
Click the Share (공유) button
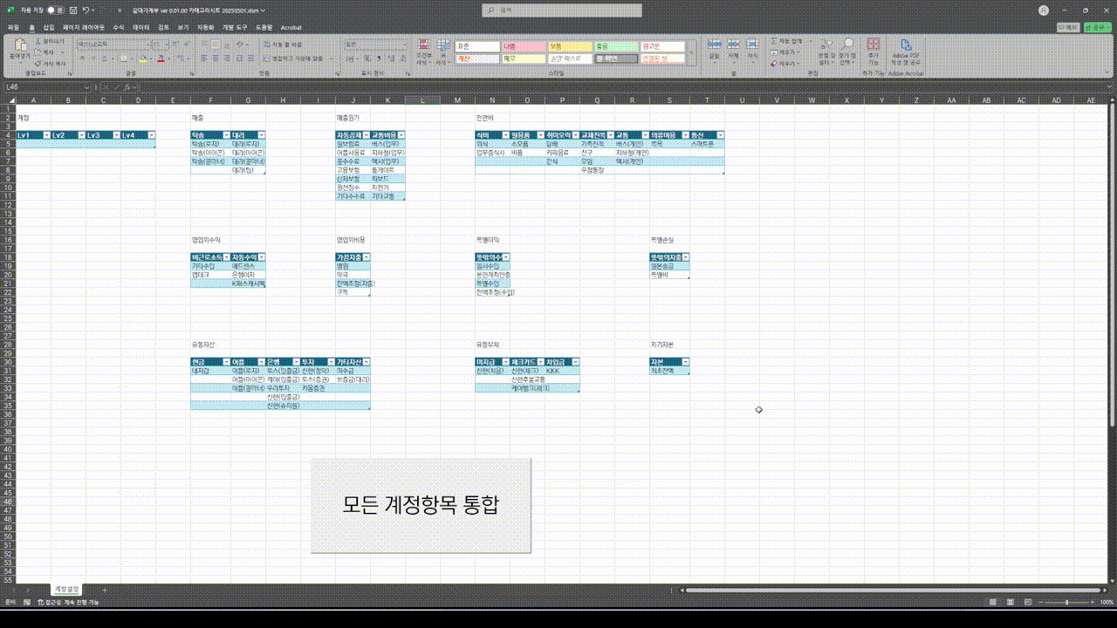coord(1096,28)
